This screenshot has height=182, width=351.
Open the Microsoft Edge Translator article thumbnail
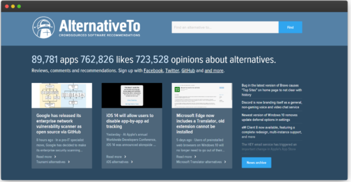(202, 95)
